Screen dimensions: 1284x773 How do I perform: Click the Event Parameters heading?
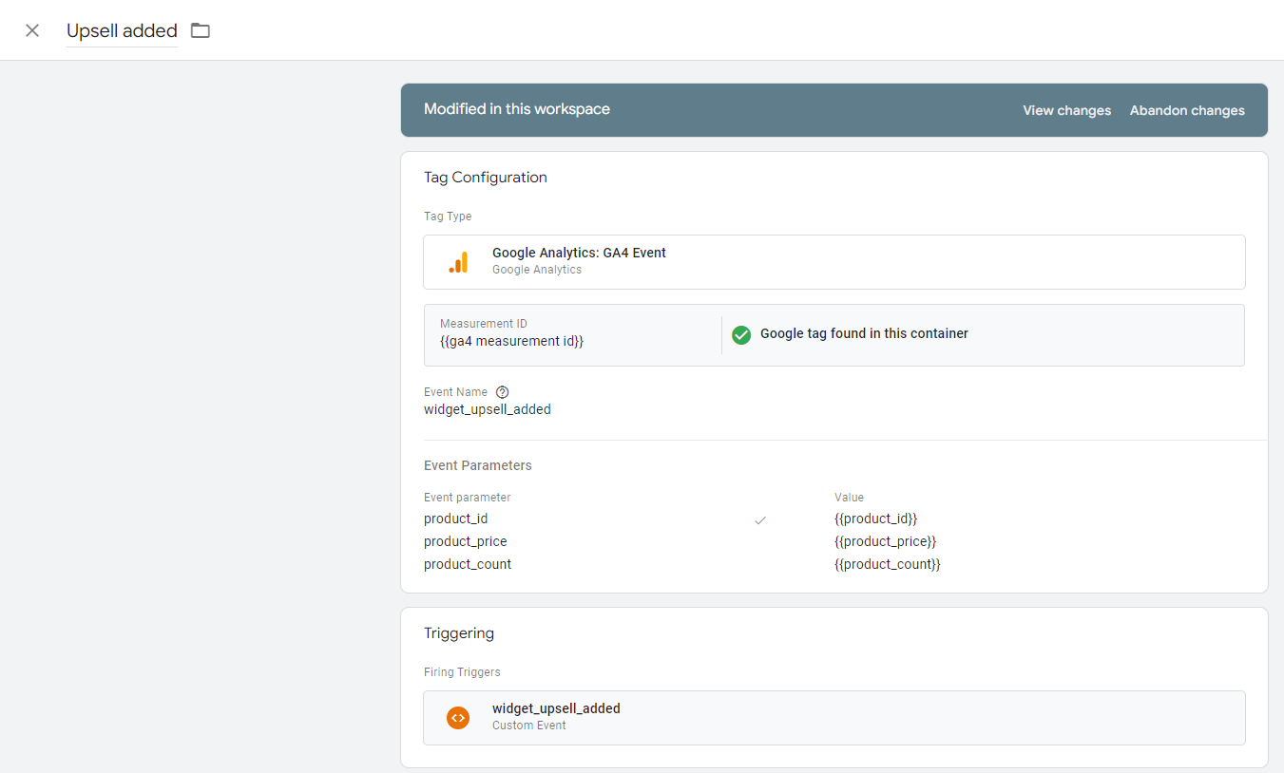(477, 465)
